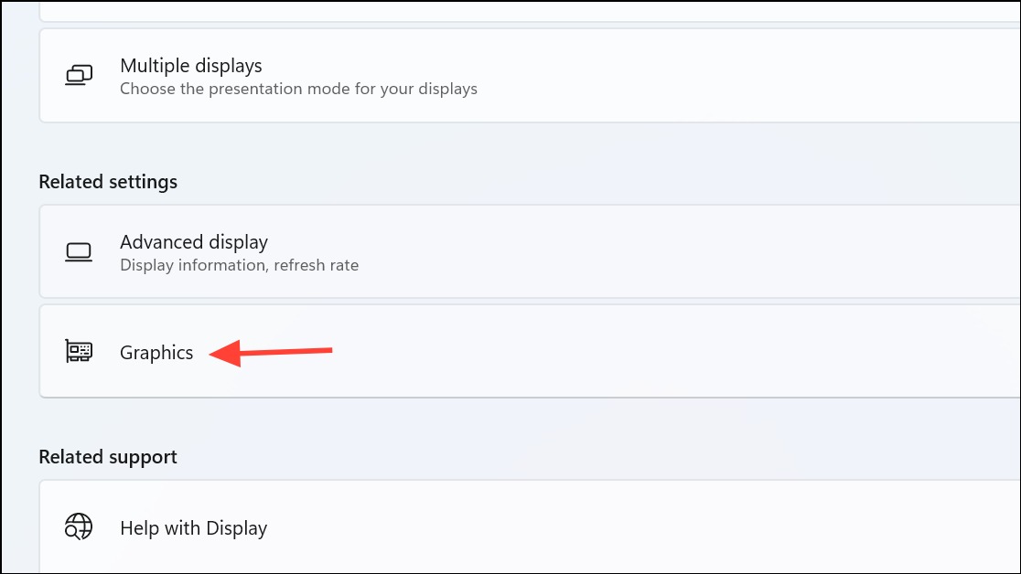Screen dimensions: 1021x574
Task: Expand the Help with Display label
Action: [193, 527]
